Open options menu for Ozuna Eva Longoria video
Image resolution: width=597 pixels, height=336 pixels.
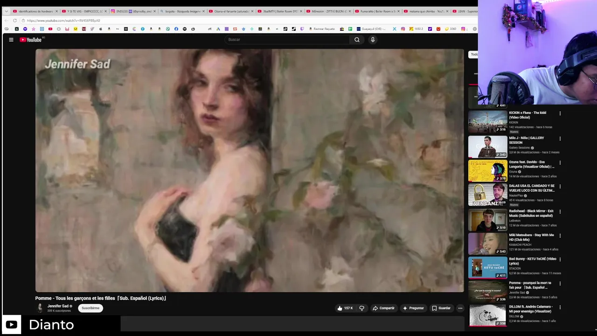560,163
